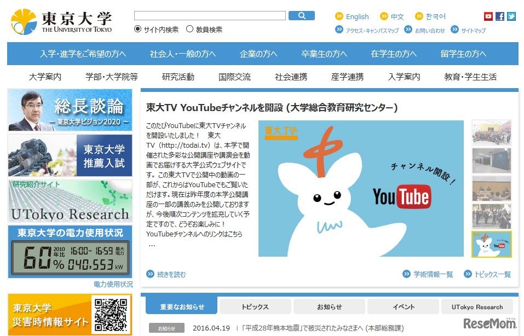This screenshot has height=336, width=524.
Task: Open the 総長談論 banner
Action: [70, 109]
